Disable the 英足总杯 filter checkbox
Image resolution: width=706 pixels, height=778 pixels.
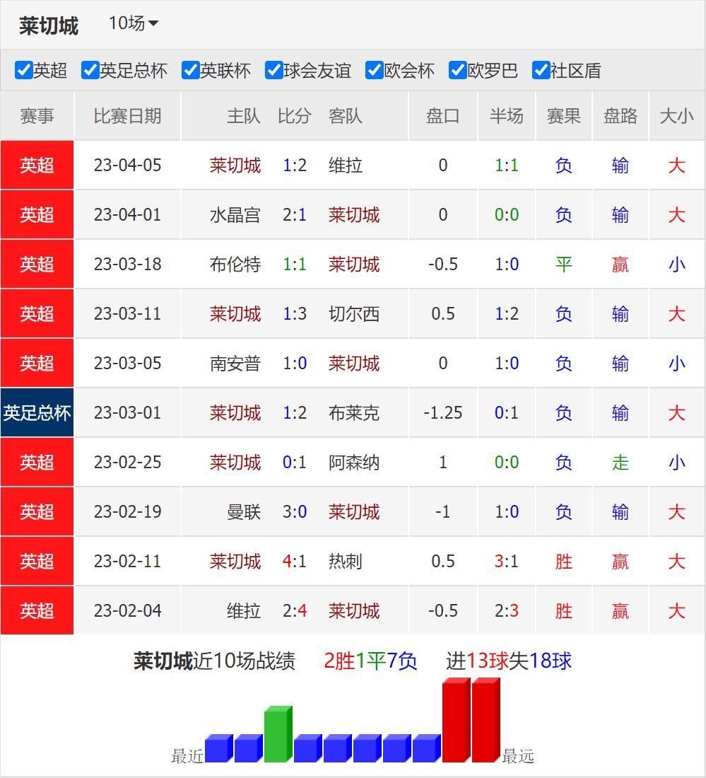pyautogui.click(x=89, y=71)
